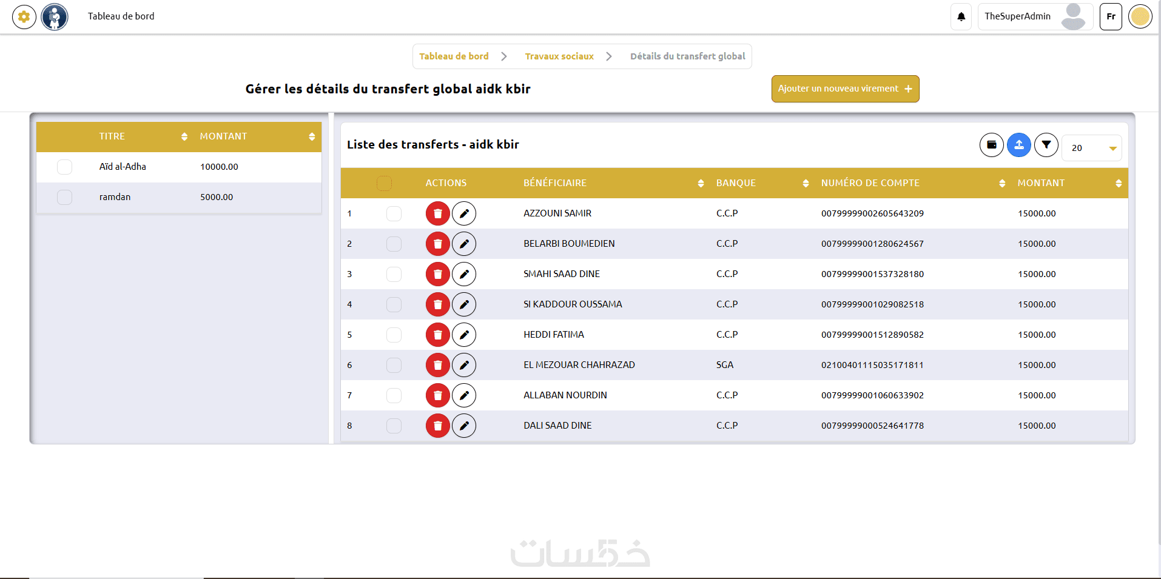The image size is (1161, 579).
Task: Edit the HEDDI FATIMA transfer
Action: [x=464, y=335]
